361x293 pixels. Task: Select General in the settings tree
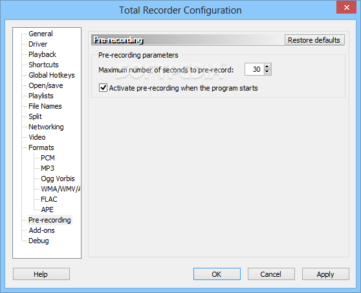41,34
